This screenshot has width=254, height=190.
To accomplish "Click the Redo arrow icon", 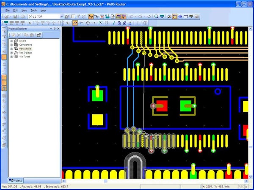I will (x=140, y=16).
